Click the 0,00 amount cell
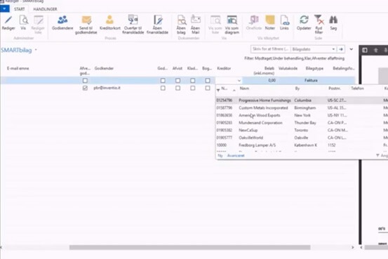Viewport: 388px width, 259px height. pos(272,81)
